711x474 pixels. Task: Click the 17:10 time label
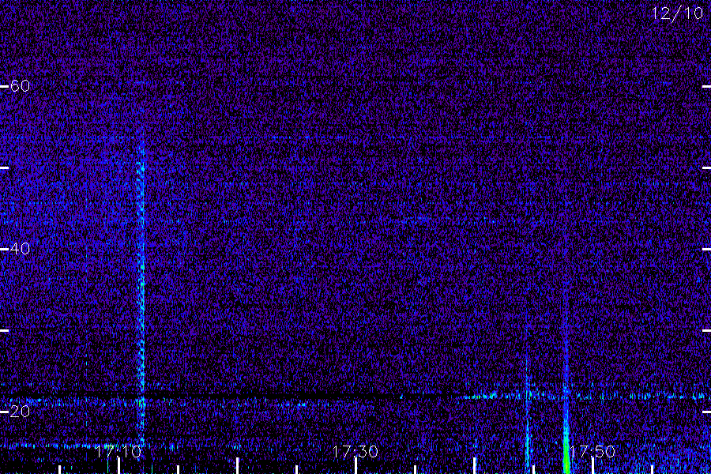(x=118, y=451)
